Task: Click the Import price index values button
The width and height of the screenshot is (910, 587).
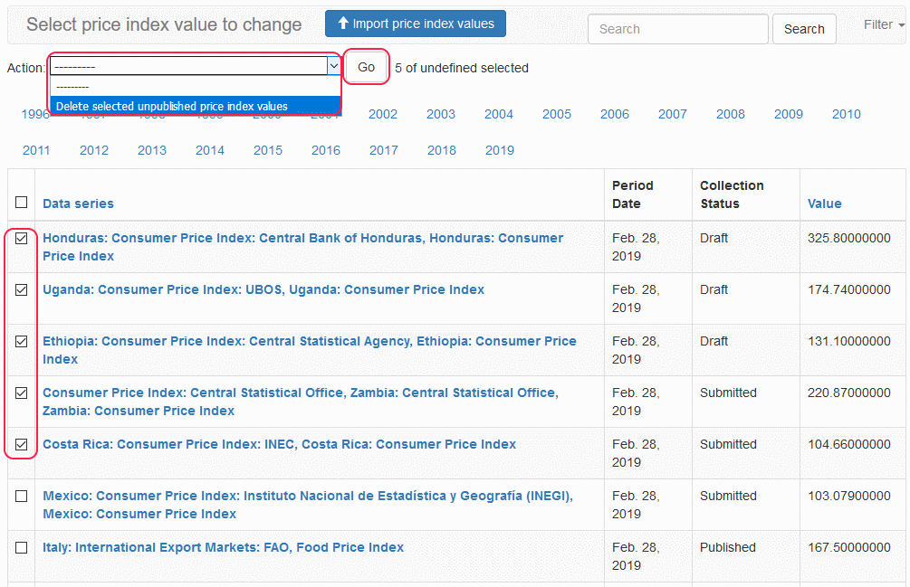Action: click(x=416, y=24)
